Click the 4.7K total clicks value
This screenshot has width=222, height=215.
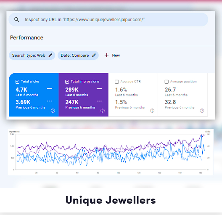coord(21,90)
